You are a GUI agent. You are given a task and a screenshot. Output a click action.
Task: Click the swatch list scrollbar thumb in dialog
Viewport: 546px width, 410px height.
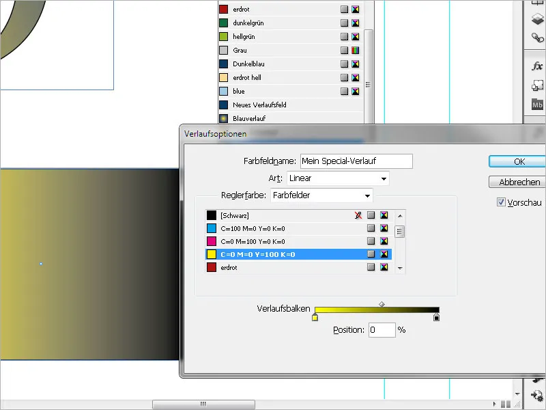400,232
